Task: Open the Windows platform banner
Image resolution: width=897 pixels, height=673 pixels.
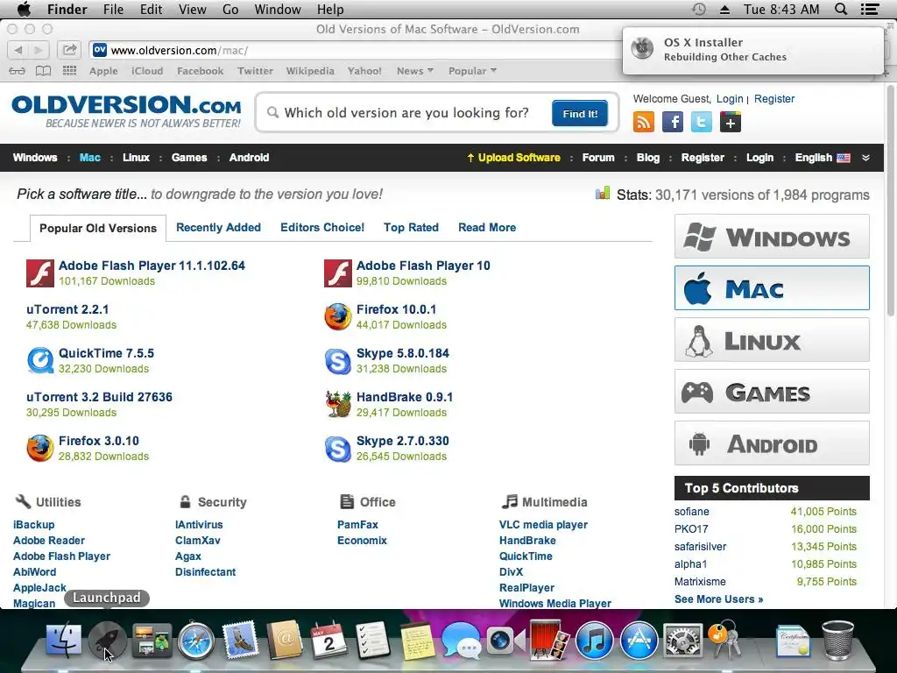Action: pyautogui.click(x=772, y=237)
